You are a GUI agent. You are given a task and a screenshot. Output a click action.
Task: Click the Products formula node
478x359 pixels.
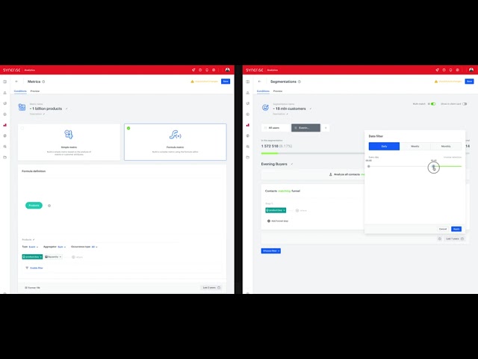point(34,206)
